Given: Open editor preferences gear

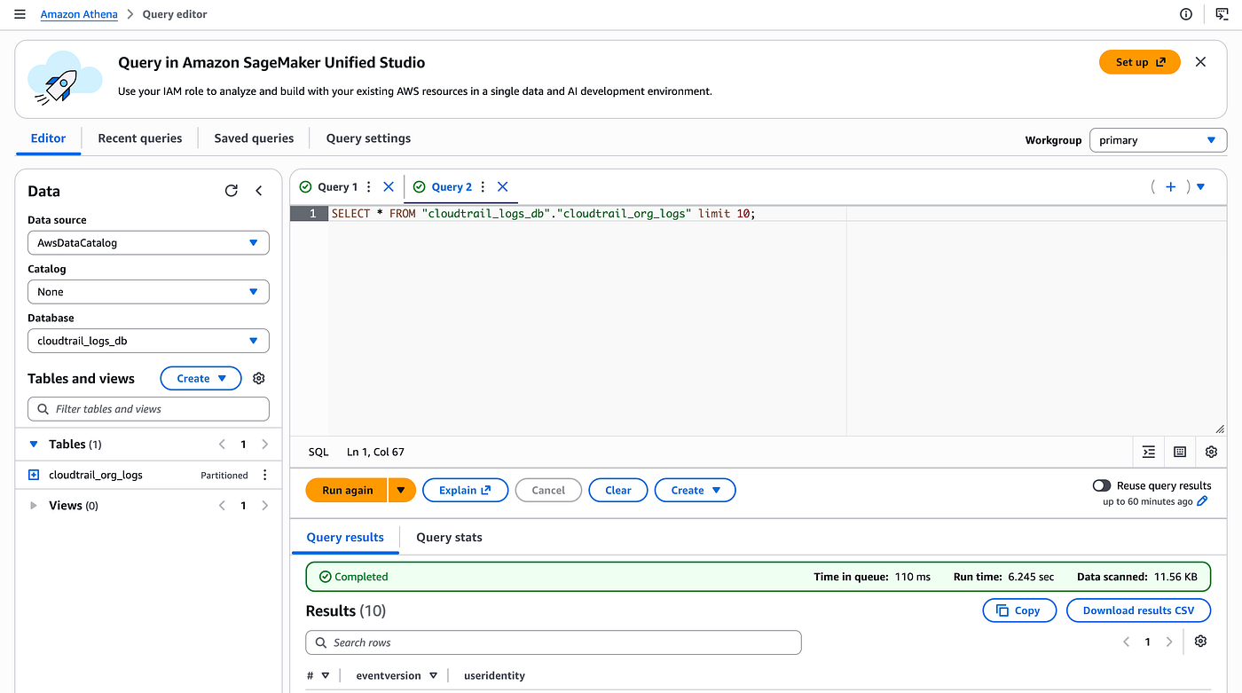Looking at the screenshot, I should pos(1211,452).
